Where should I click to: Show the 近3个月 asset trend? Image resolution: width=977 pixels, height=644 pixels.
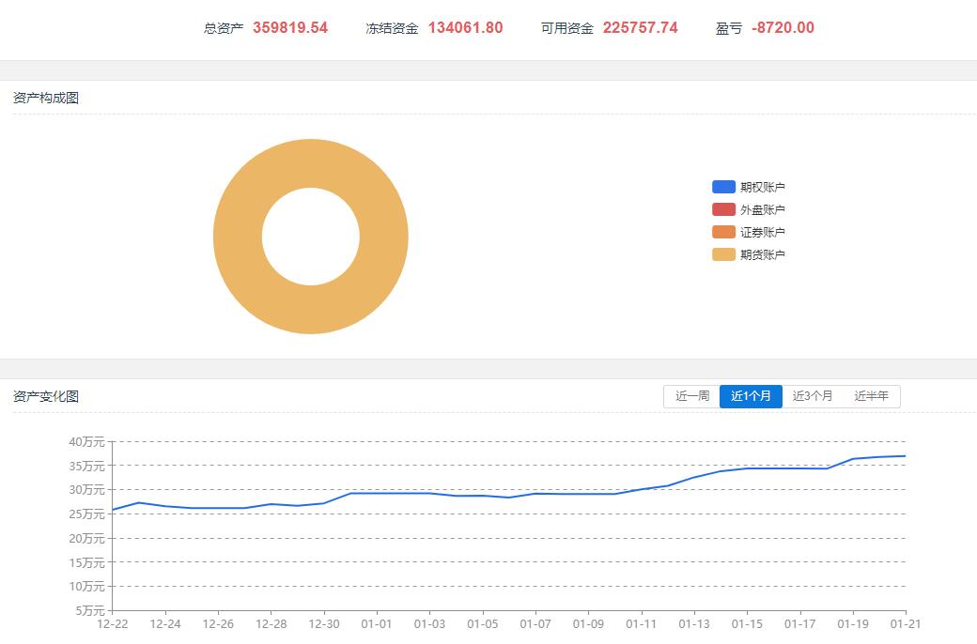tap(813, 396)
